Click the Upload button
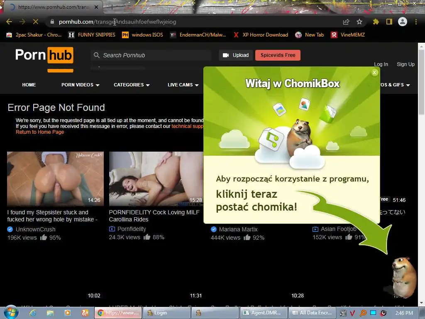 [236, 55]
